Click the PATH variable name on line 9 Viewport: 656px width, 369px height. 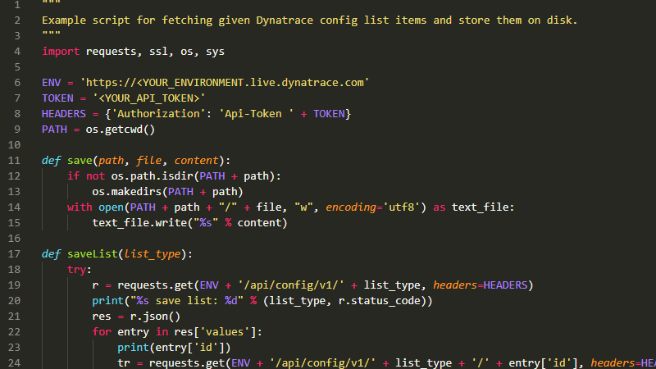[54, 130]
